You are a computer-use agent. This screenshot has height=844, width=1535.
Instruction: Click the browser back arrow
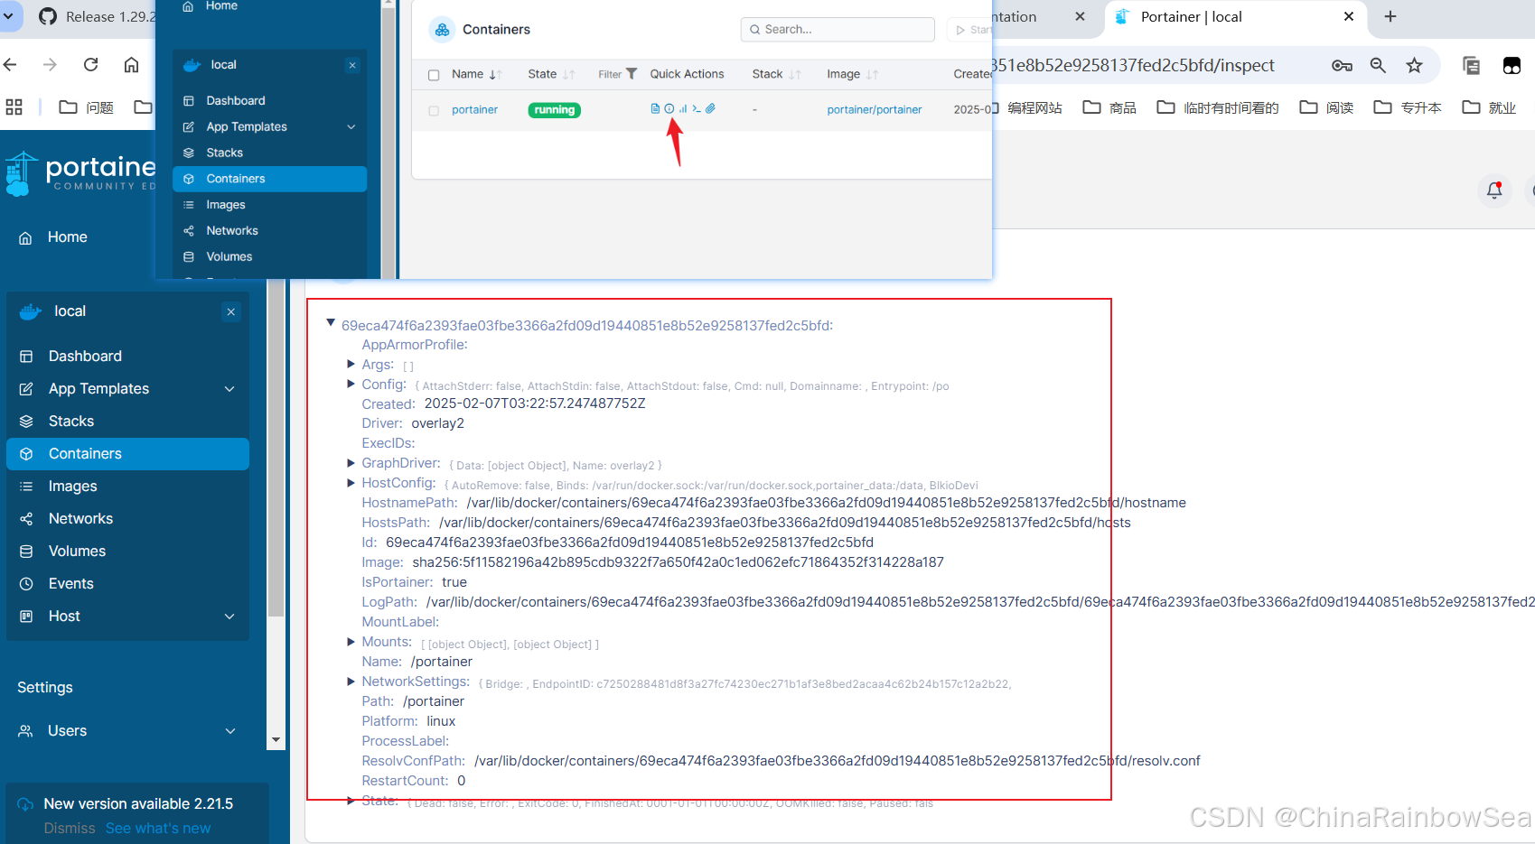11,64
